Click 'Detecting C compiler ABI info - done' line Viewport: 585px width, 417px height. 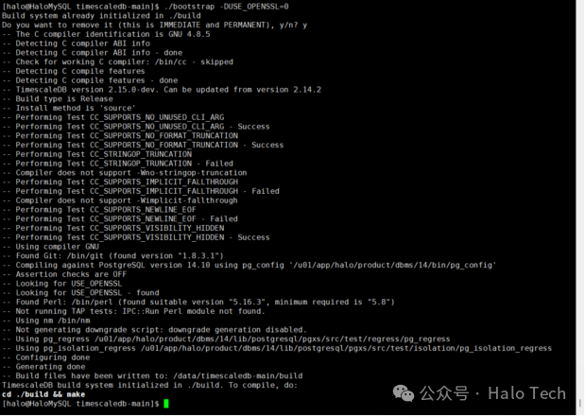[x=93, y=53]
